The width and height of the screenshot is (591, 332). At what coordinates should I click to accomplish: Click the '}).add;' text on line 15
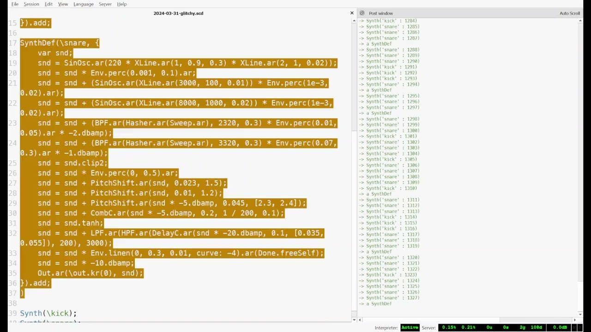coord(35,23)
